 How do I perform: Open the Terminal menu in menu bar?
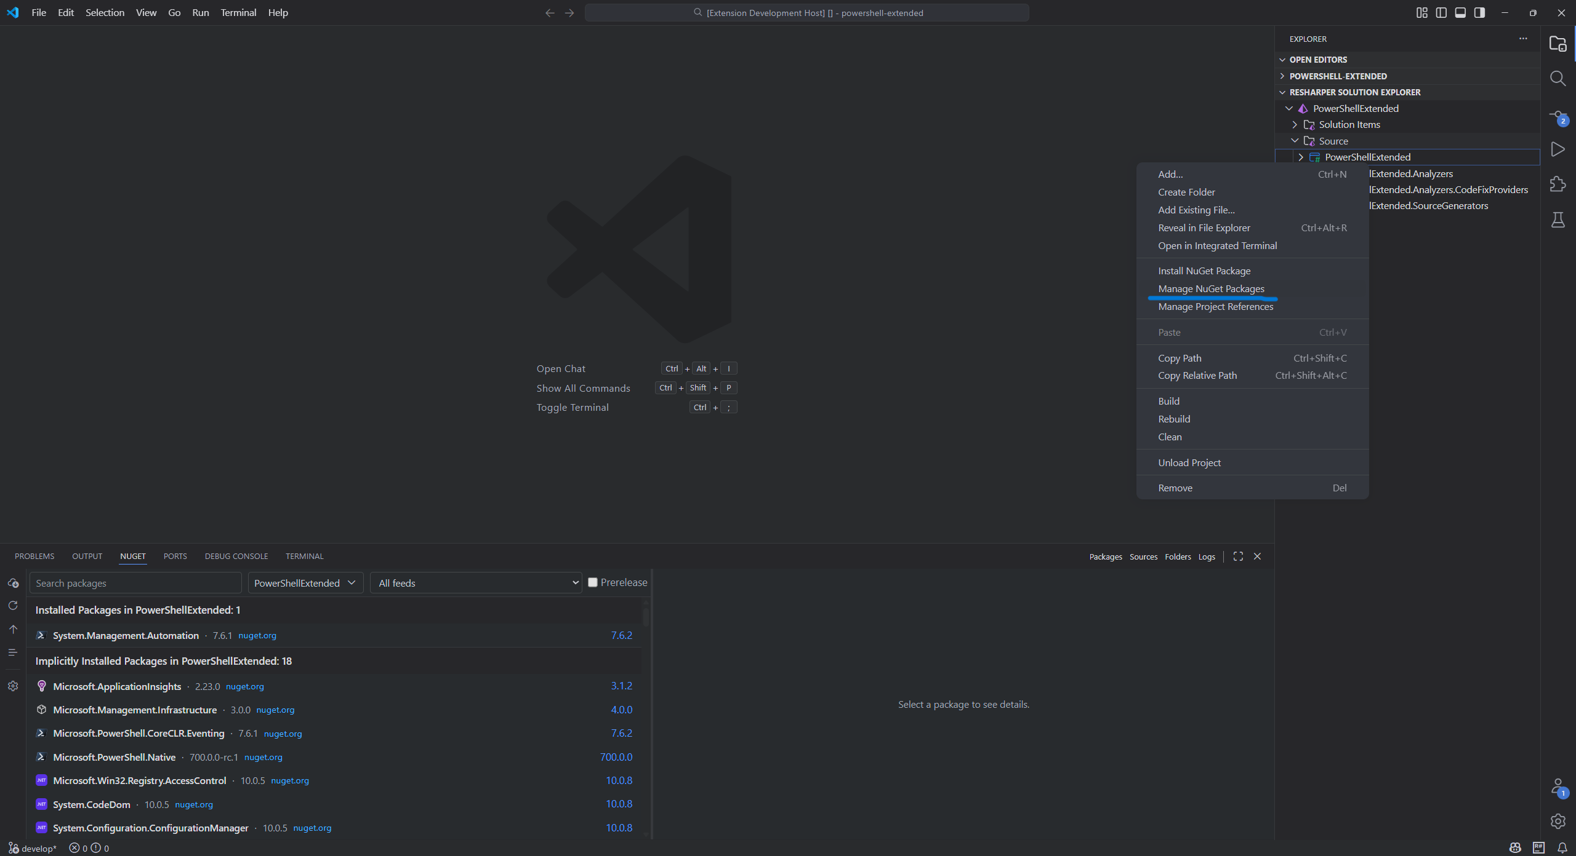238,12
